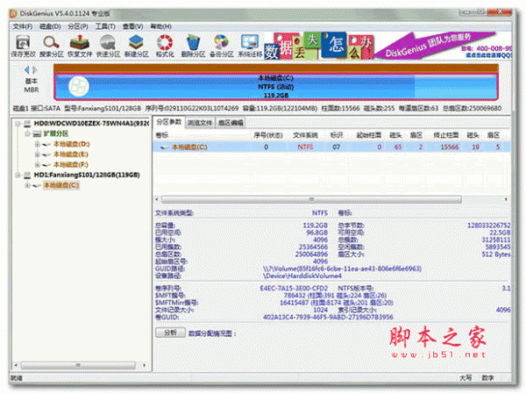Expand the 本地磁盘(F:) tree node
This screenshot has height=394, width=526.
[37, 165]
